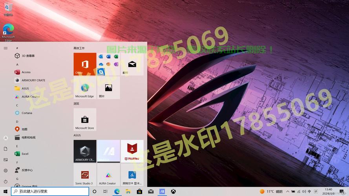349x196 pixels.
Task: Click the Power button in Start sidebar
Action: click(5, 181)
